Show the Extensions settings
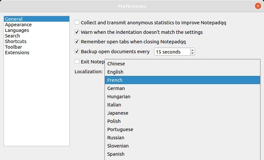Image resolution: width=264 pixels, height=160 pixels. pos(17,53)
